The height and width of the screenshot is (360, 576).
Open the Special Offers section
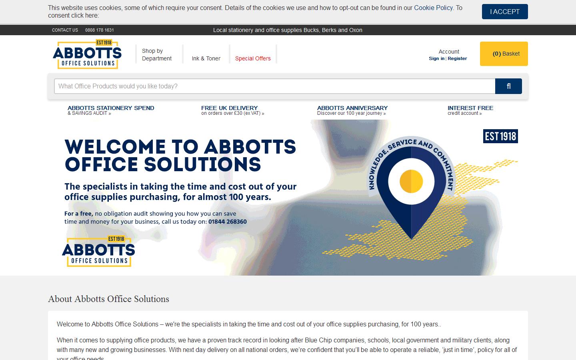[x=253, y=58]
